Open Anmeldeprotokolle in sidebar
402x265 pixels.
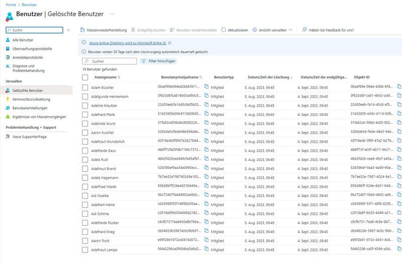click(x=28, y=57)
